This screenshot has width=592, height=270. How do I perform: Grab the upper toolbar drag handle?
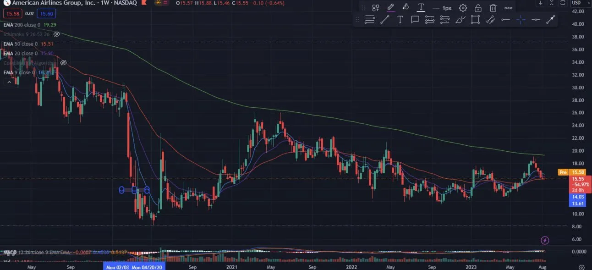pyautogui.click(x=363, y=8)
